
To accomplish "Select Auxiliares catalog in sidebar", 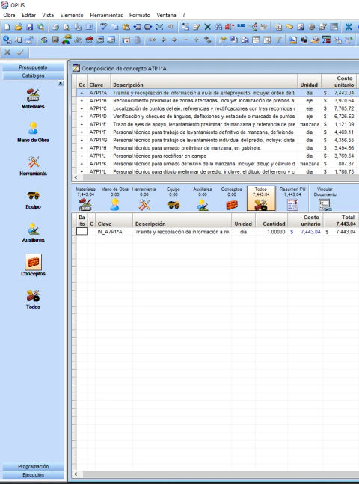I will [33, 233].
